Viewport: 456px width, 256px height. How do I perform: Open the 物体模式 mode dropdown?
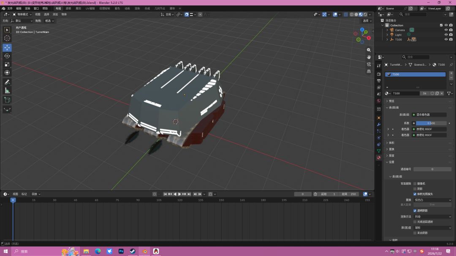pos(22,14)
